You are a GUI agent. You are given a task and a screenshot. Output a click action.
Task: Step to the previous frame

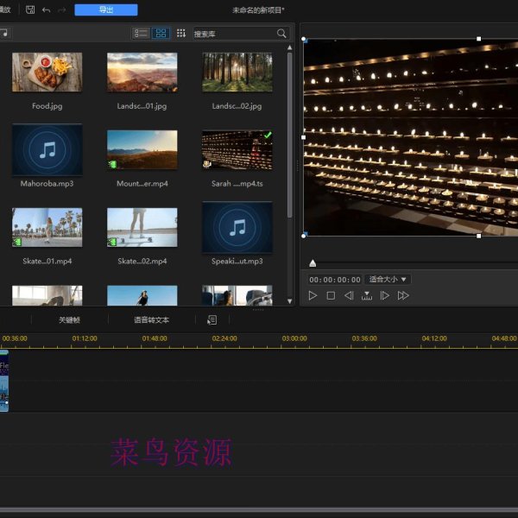pyautogui.click(x=349, y=295)
